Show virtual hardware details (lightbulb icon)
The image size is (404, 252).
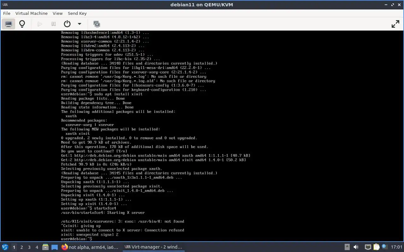[22, 24]
